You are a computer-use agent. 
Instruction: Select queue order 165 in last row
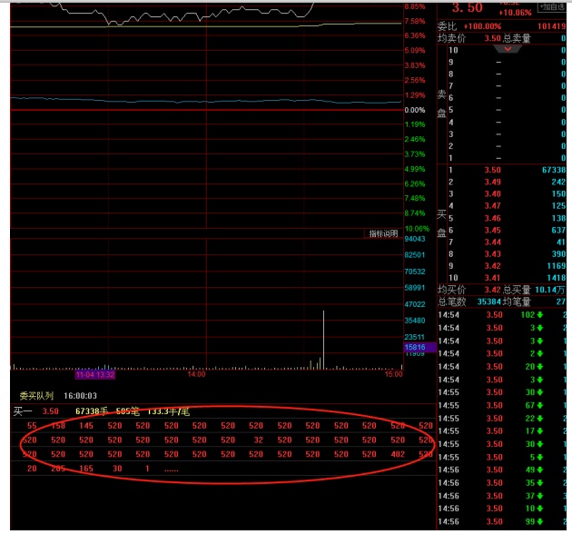click(86, 469)
